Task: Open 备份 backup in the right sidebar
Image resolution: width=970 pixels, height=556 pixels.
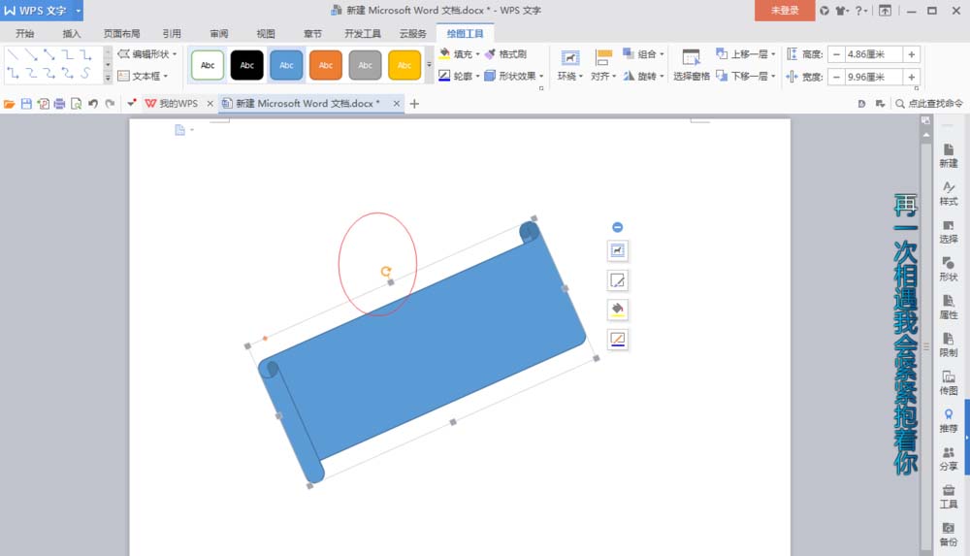Action: pyautogui.click(x=949, y=535)
